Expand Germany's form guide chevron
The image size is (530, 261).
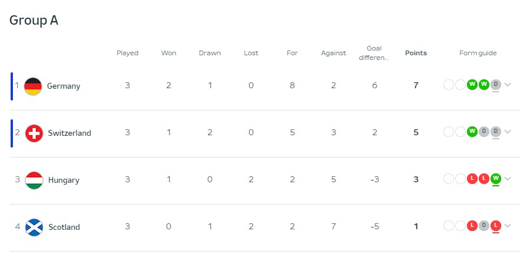(x=508, y=85)
